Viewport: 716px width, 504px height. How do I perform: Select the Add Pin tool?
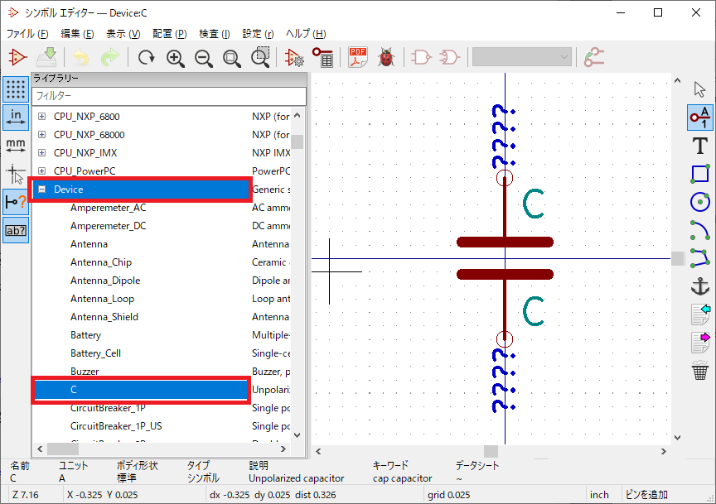point(700,118)
